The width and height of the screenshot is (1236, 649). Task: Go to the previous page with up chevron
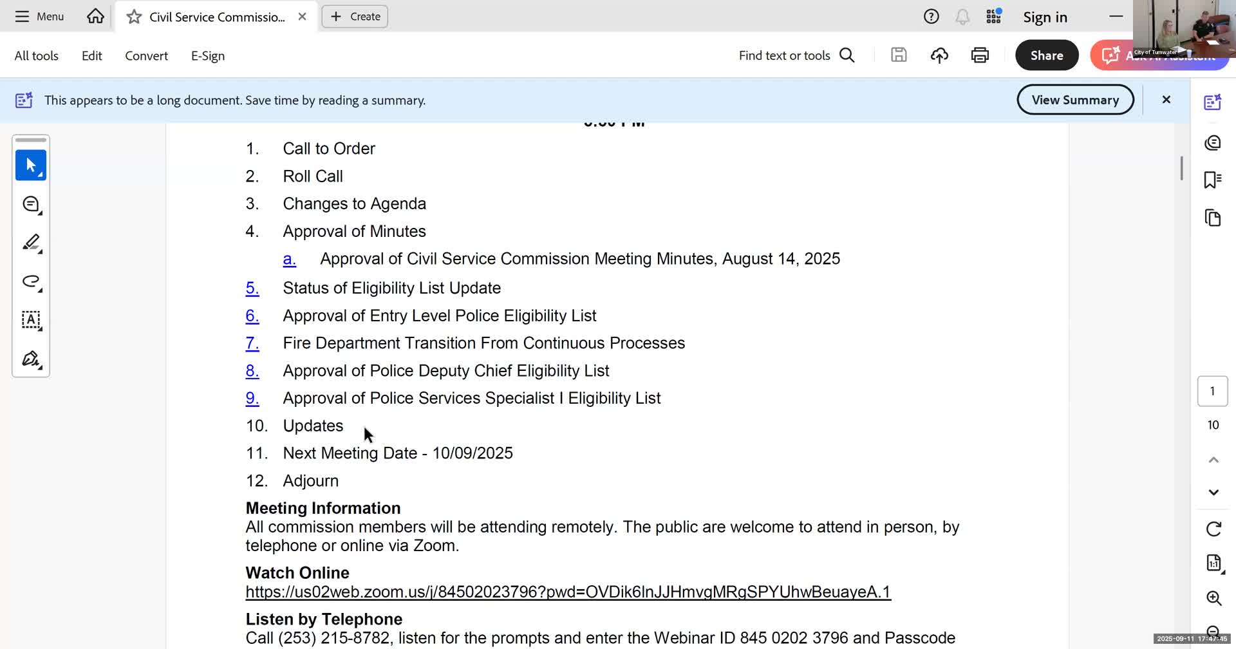[x=1213, y=460]
